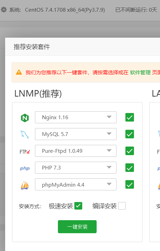Image resolution: width=160 pixels, height=251 pixels.
Task: Click the phpMyAdmin sailboat icon
Action: coord(25,186)
